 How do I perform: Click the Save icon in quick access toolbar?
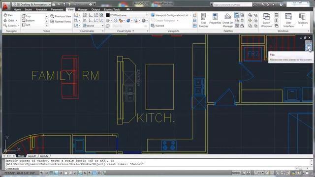click(64, 4)
